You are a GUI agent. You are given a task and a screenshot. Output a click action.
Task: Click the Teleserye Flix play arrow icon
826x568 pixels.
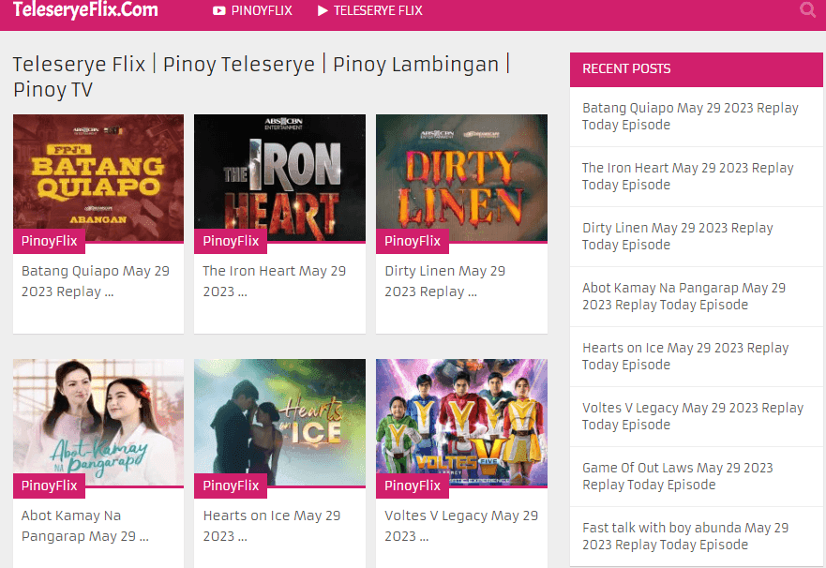click(x=323, y=10)
